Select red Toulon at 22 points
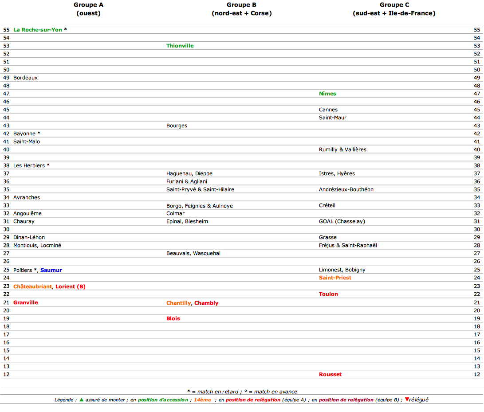Viewport: 484px width, 412px height. (328, 294)
